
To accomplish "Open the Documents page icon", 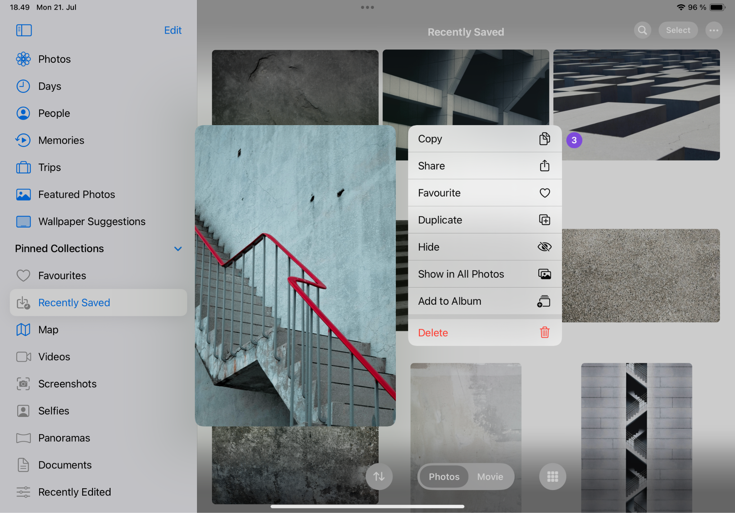I will point(23,465).
